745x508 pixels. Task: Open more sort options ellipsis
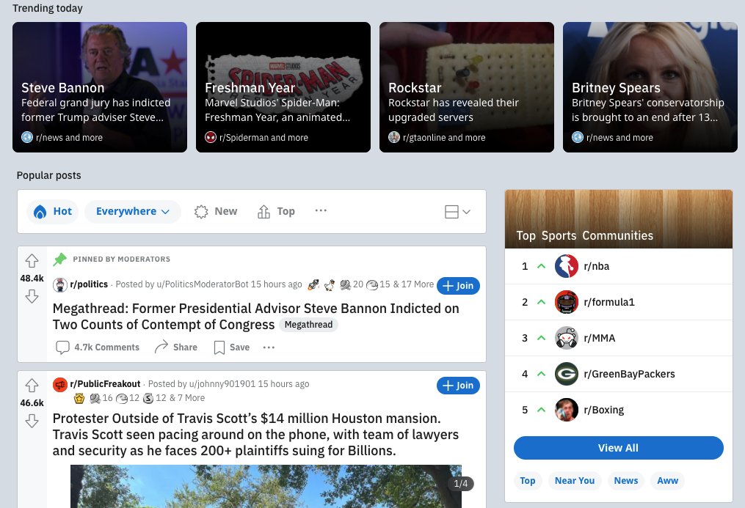click(321, 210)
